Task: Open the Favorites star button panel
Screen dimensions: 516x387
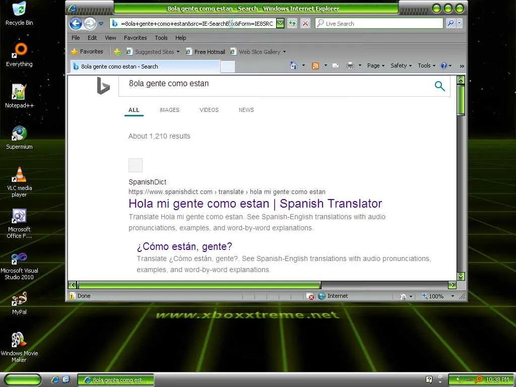Action: point(88,52)
